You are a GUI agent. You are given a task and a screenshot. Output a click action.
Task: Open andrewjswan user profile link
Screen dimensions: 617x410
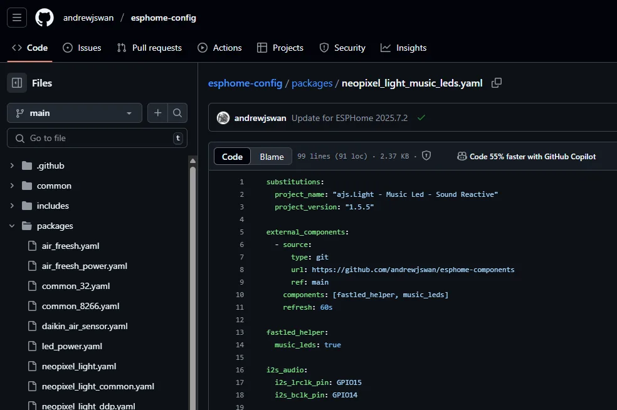[88, 18]
